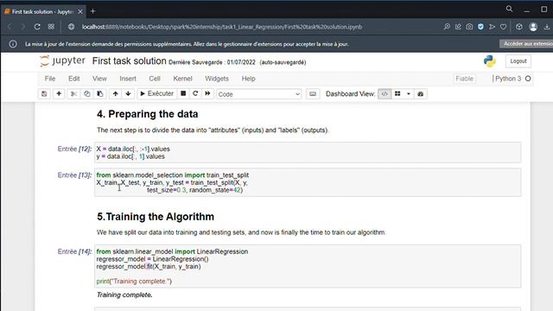
Task: Interrupt the kernel with the stop icon
Action: tap(183, 94)
